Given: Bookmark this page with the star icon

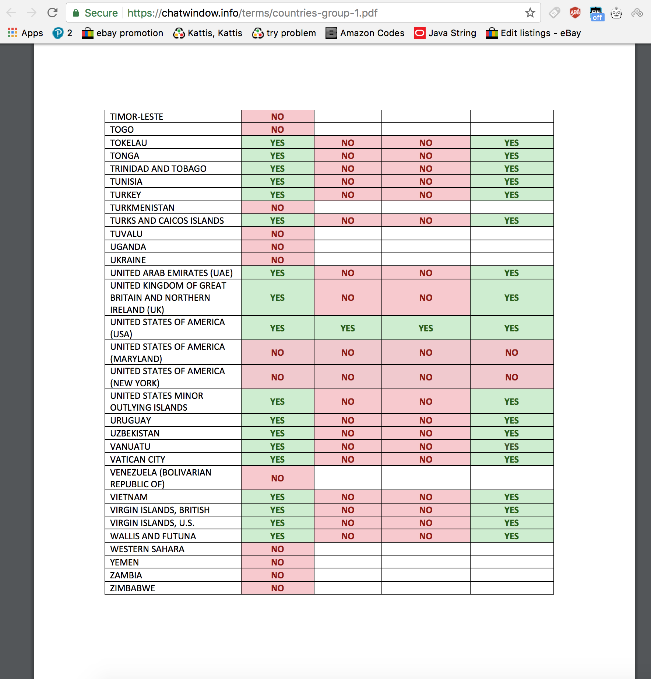Looking at the screenshot, I should point(530,13).
